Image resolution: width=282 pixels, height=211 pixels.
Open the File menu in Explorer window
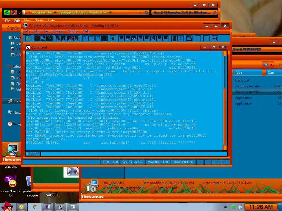(x=7, y=21)
